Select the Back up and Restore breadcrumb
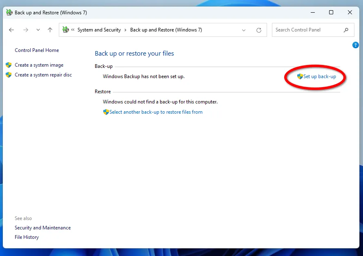This screenshot has height=256, width=363. point(166,29)
